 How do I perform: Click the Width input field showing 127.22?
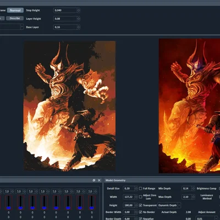(129, 197)
